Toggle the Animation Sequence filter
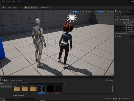The height and width of the screenshot is (101, 134). point(6,87)
